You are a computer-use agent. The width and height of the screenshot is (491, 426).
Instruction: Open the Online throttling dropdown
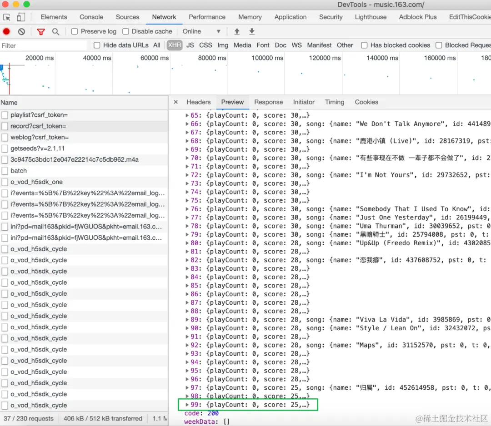click(x=202, y=31)
